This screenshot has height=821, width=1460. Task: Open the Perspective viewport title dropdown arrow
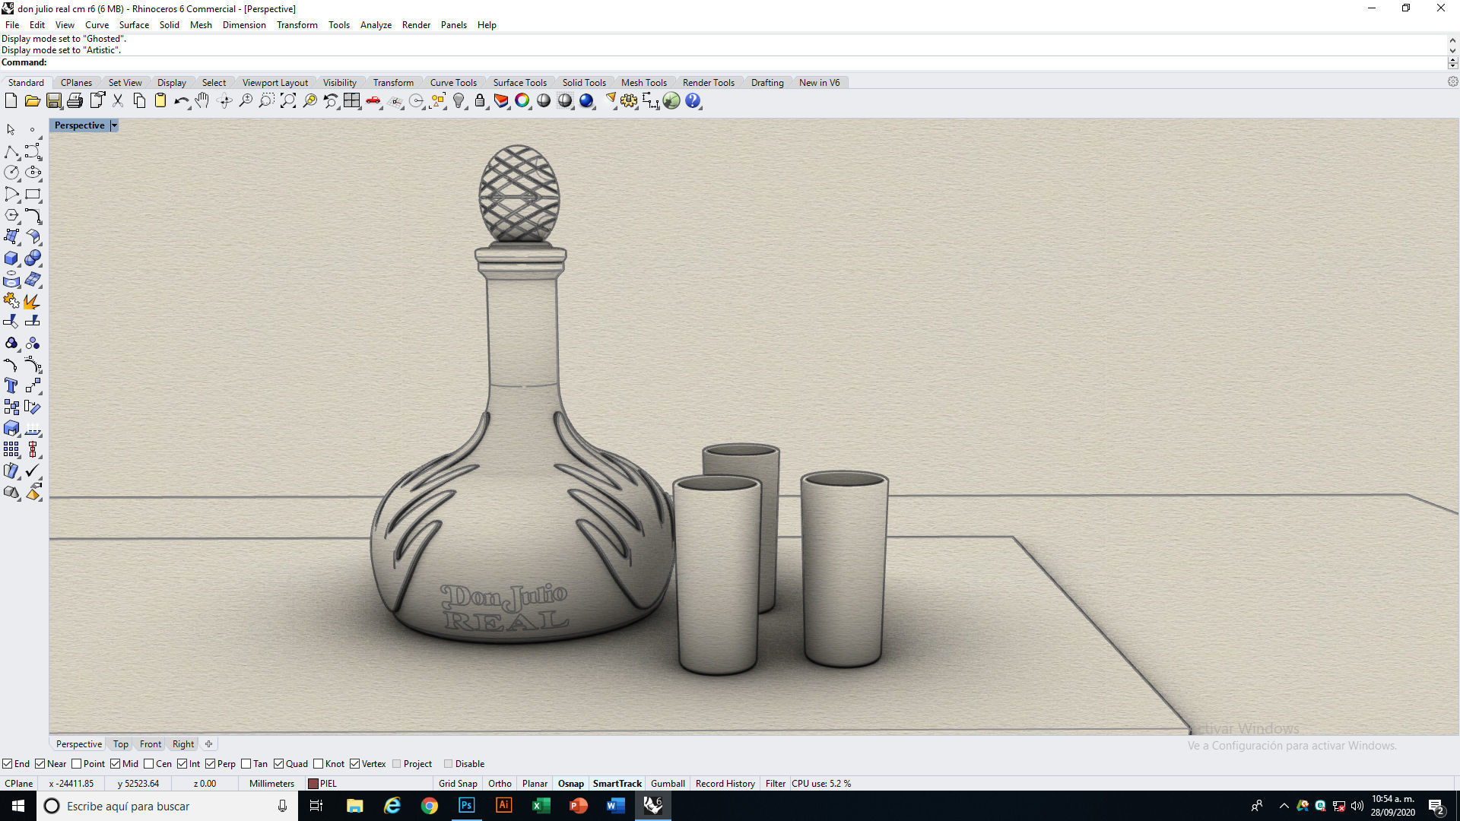click(x=114, y=125)
